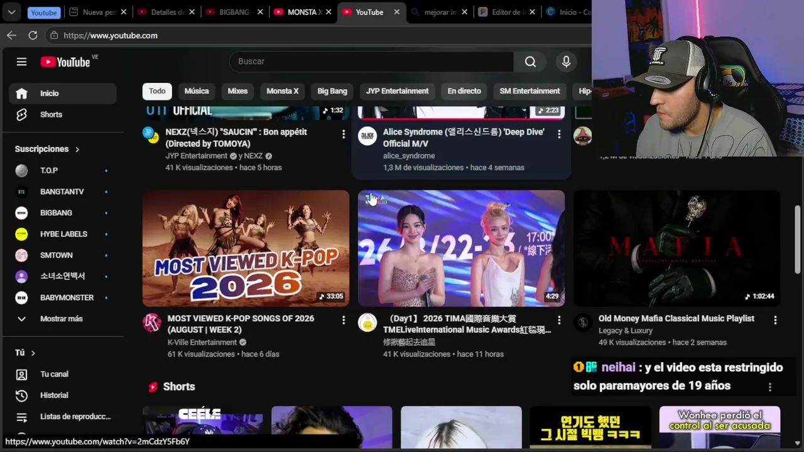
Task: Click the browser address bar URL
Action: [111, 36]
